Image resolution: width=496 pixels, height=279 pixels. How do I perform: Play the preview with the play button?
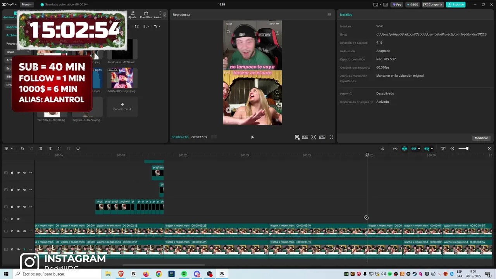[x=252, y=137]
